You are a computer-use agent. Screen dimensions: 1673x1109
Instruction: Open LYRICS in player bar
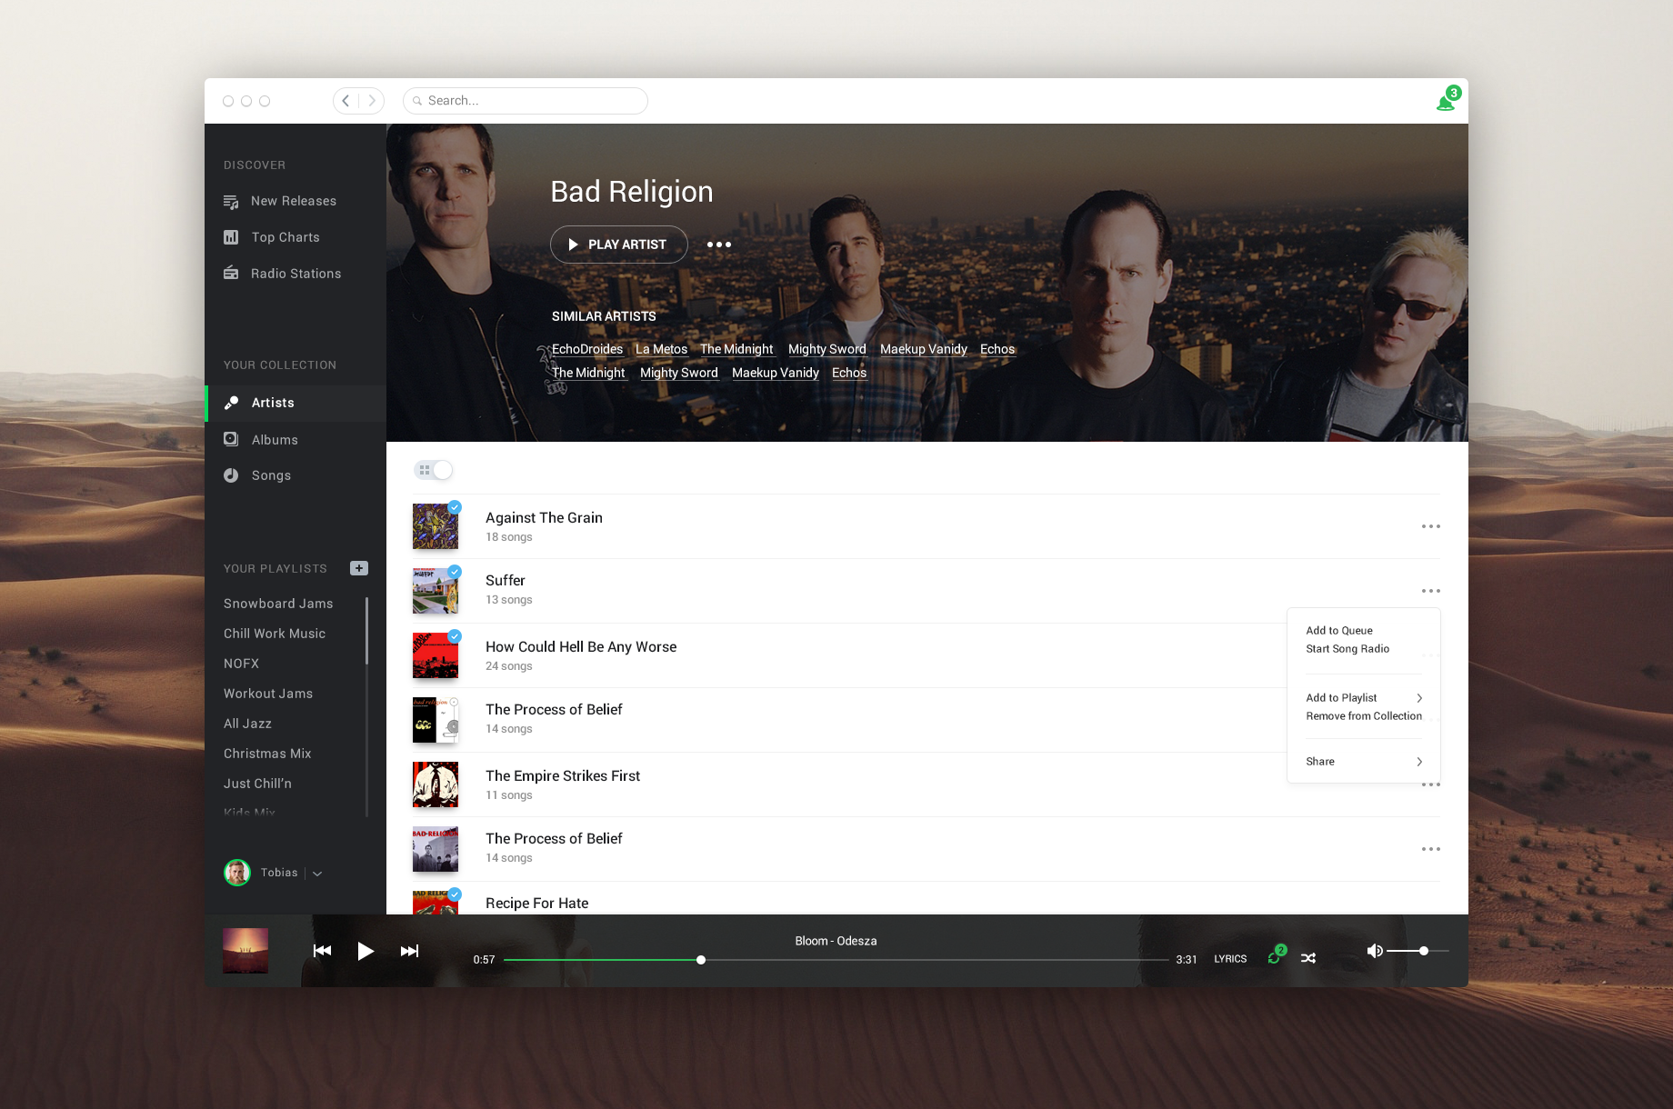(x=1230, y=959)
